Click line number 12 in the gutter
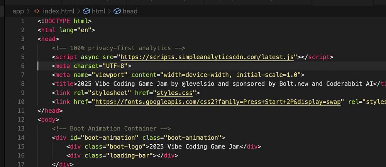Viewport: 386px width, 167px height. [x=21, y=120]
